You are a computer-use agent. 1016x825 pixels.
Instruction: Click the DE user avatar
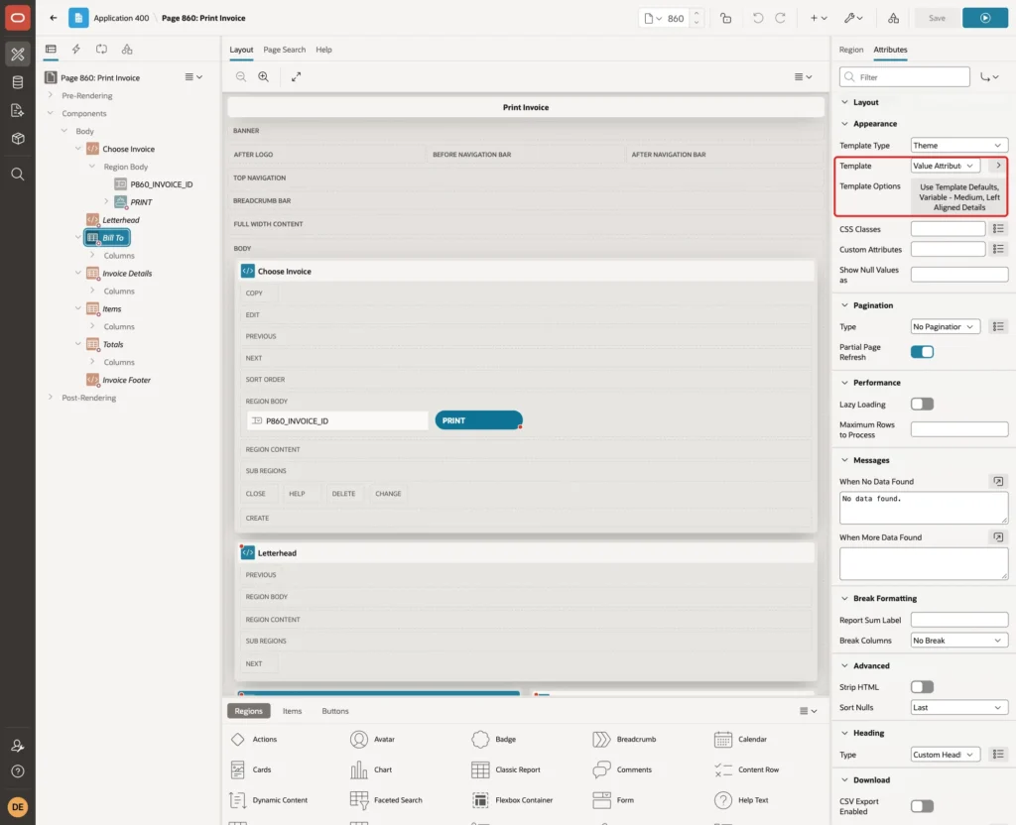[x=18, y=807]
